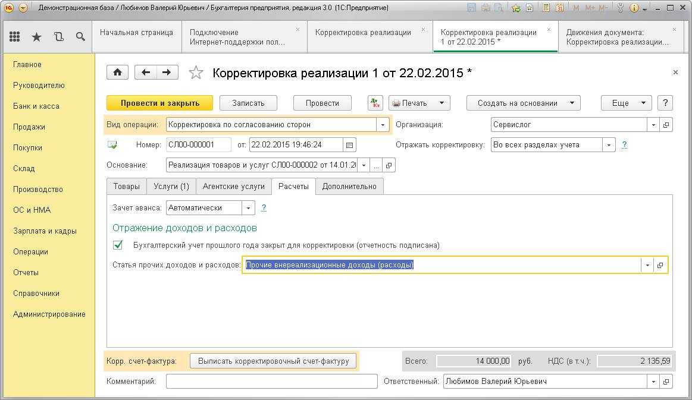Click Выписать корректировочный счет-фактуру button
692x400 pixels.
pos(273,361)
